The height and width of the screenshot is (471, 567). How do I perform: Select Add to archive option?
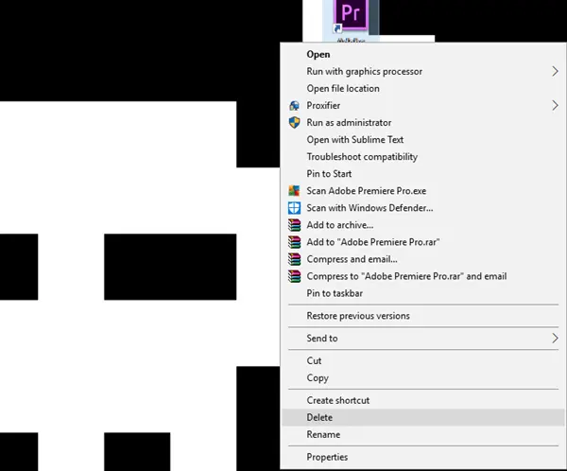(422, 225)
